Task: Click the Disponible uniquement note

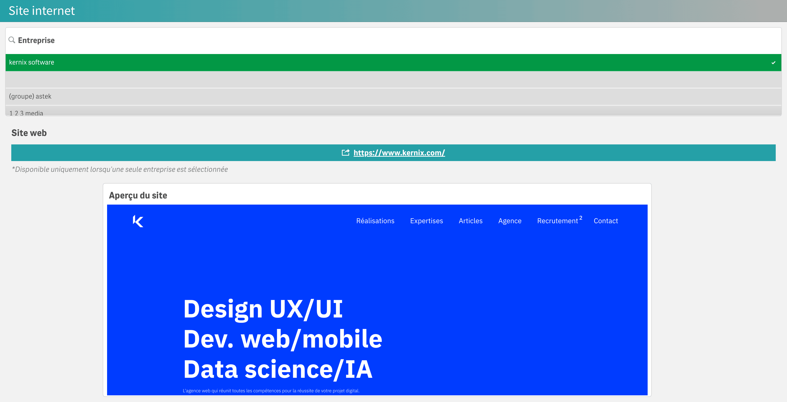Action: point(120,170)
